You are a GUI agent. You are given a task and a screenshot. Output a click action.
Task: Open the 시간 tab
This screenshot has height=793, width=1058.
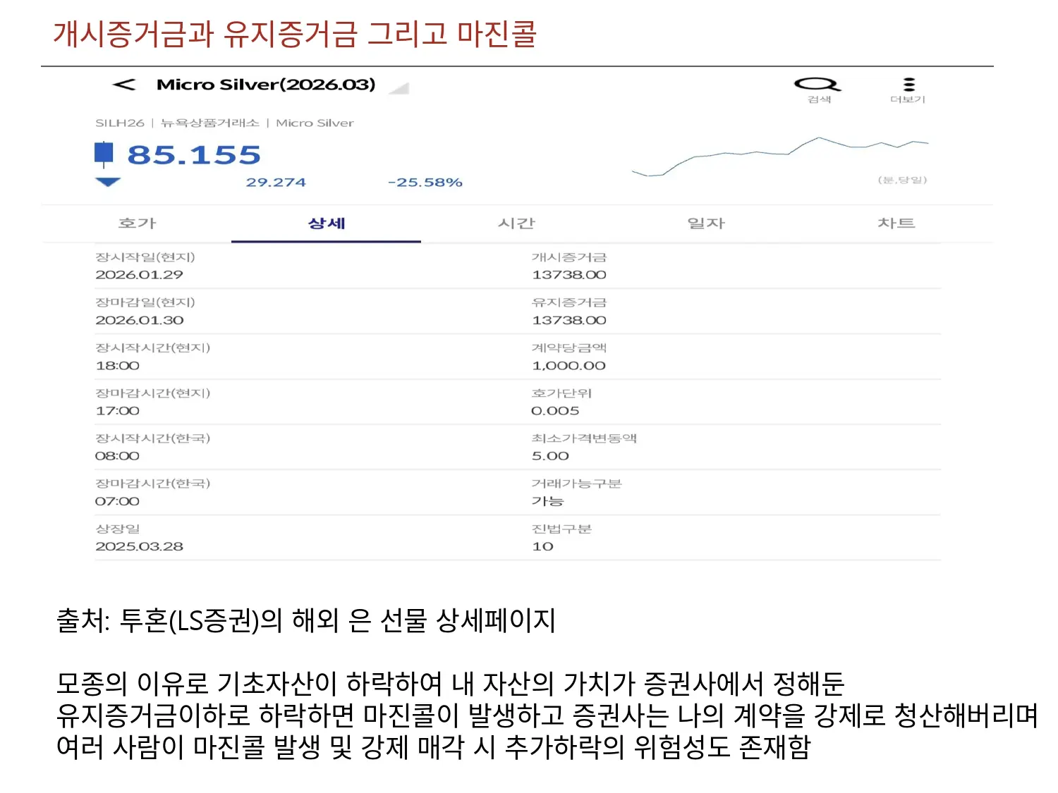[516, 223]
